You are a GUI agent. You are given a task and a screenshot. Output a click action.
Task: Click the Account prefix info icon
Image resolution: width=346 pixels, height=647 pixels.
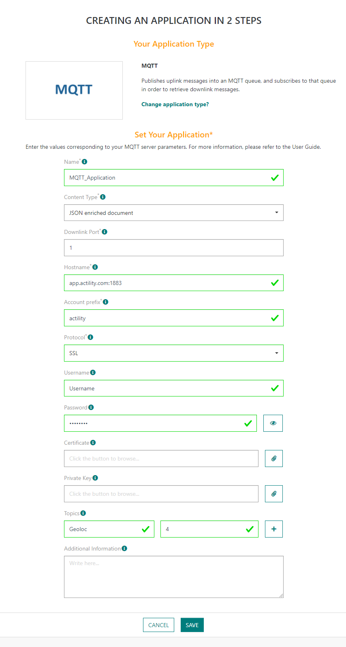(x=106, y=302)
